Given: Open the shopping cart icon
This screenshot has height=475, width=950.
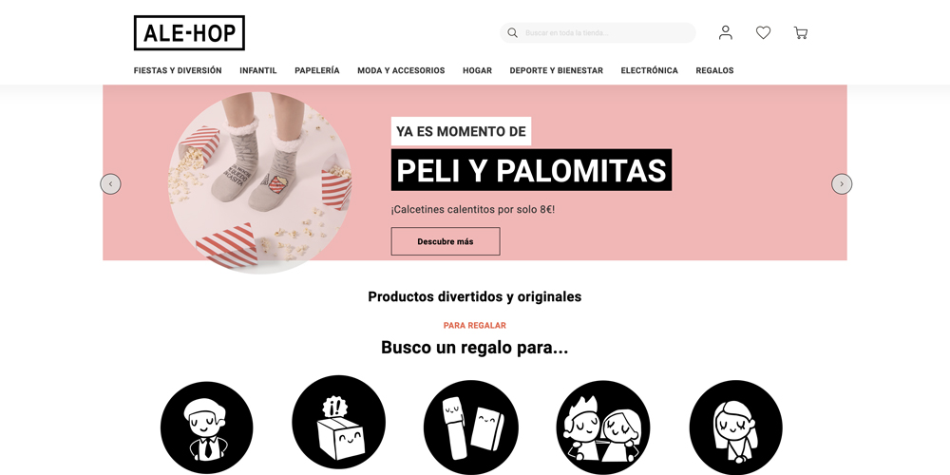Looking at the screenshot, I should click(801, 32).
